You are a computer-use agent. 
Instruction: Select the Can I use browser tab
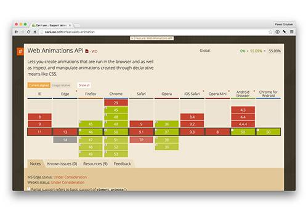pos(51,25)
